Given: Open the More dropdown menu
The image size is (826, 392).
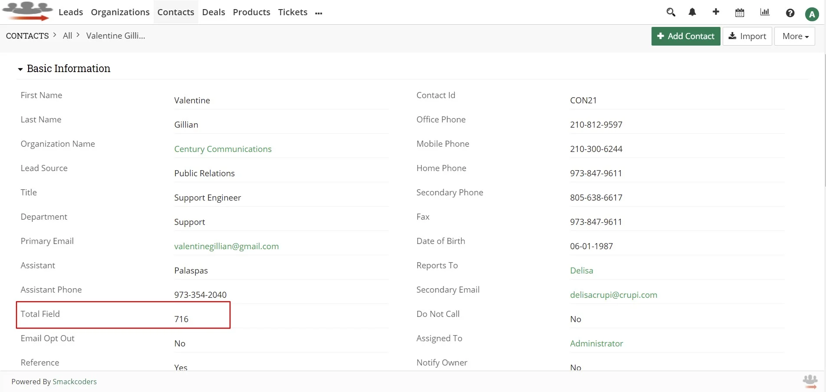Looking at the screenshot, I should pos(794,36).
